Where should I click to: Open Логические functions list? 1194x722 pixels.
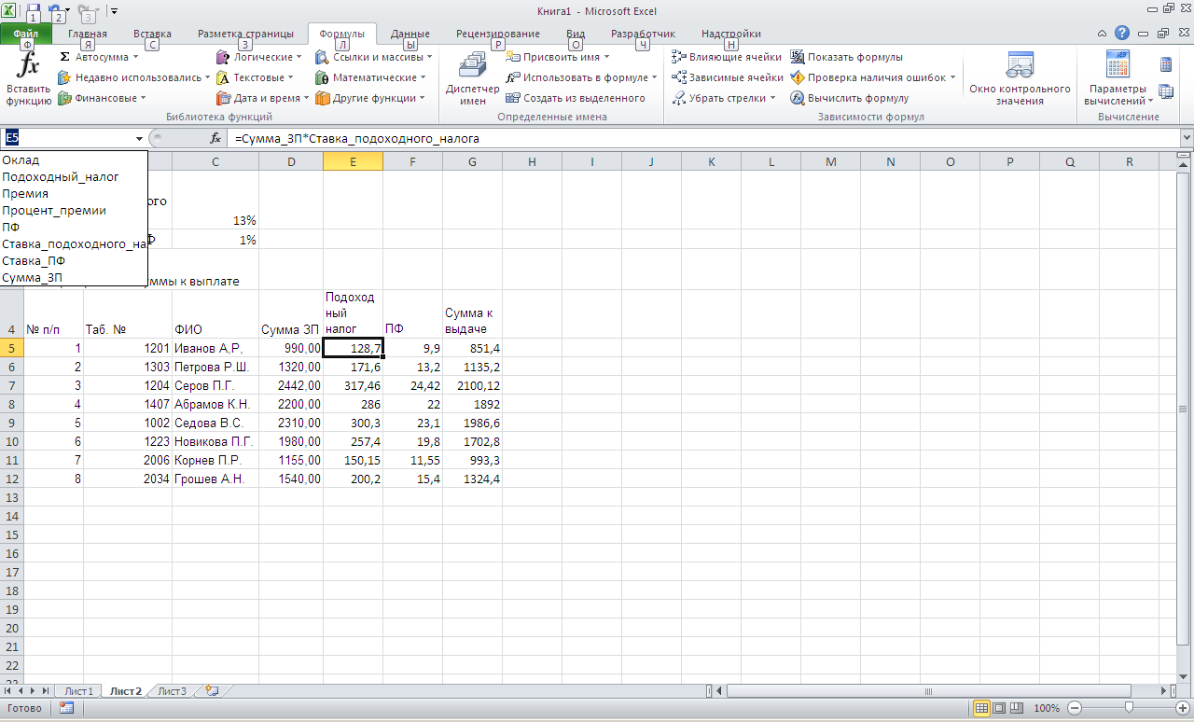click(258, 57)
